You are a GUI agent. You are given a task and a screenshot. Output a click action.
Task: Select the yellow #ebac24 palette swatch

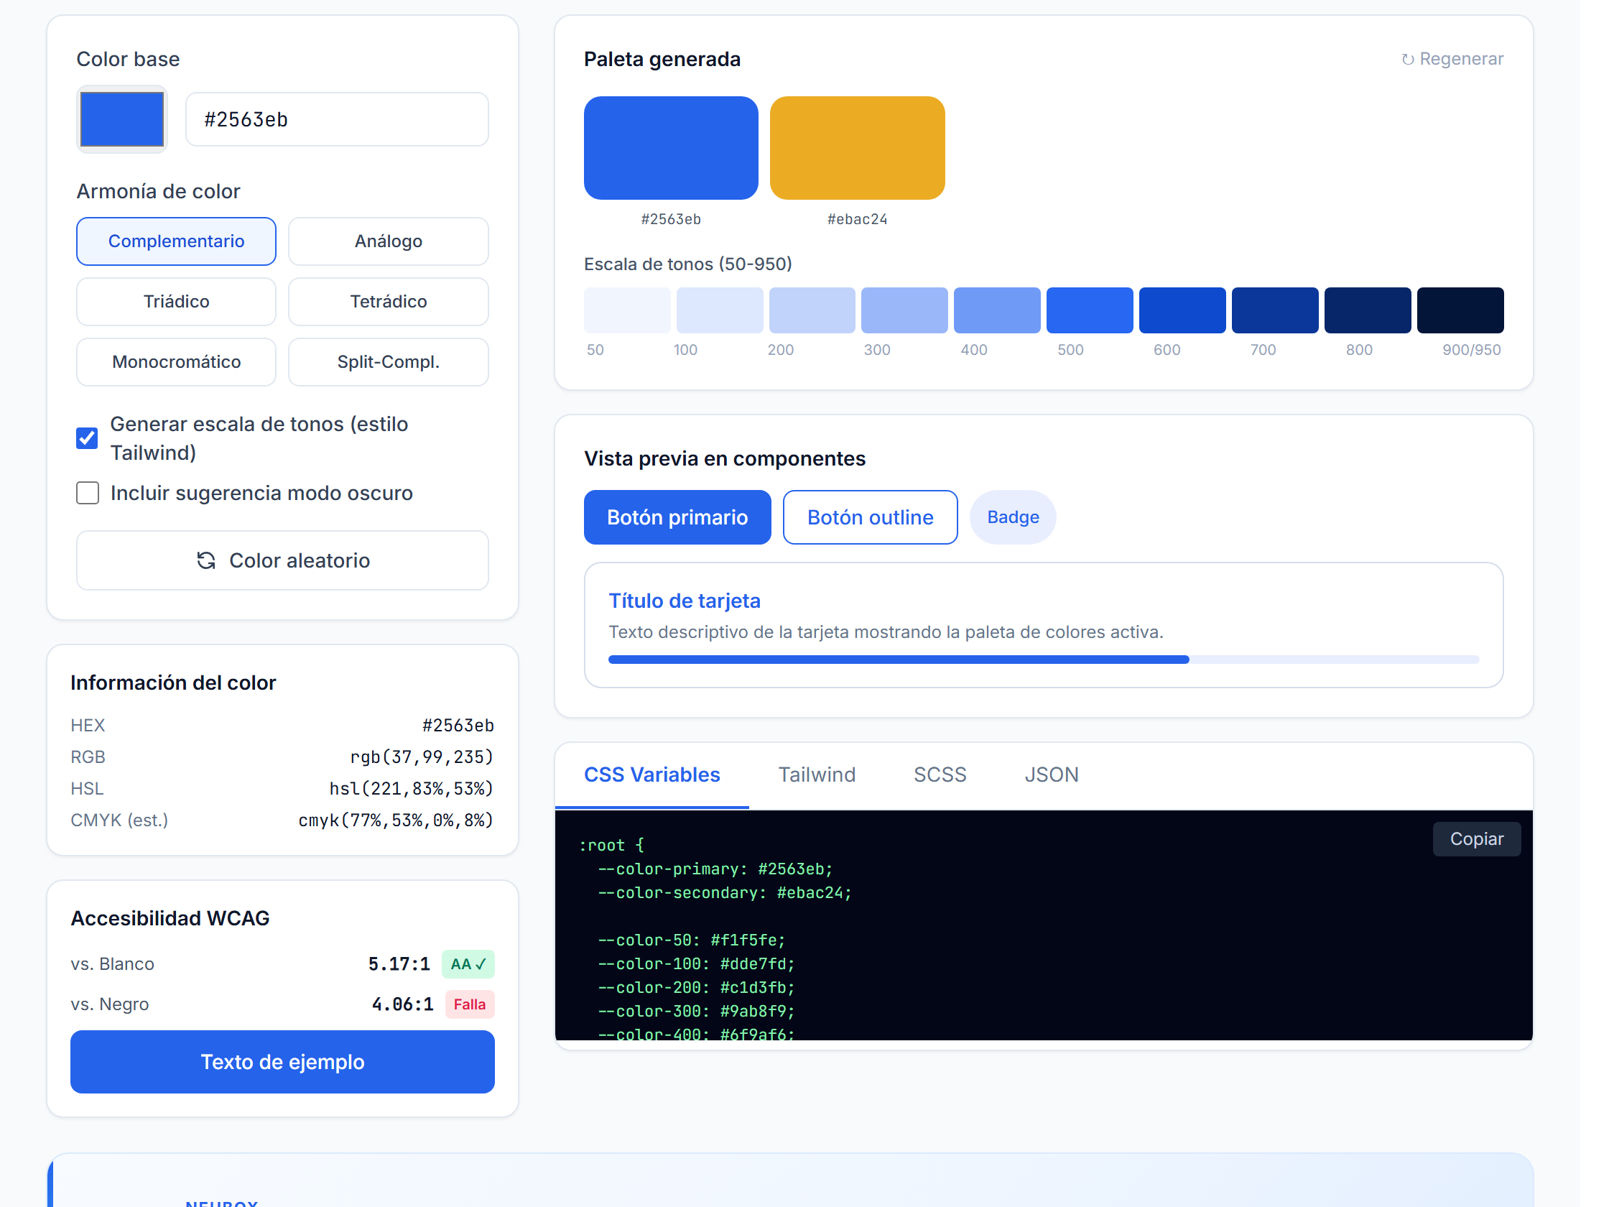click(x=858, y=148)
